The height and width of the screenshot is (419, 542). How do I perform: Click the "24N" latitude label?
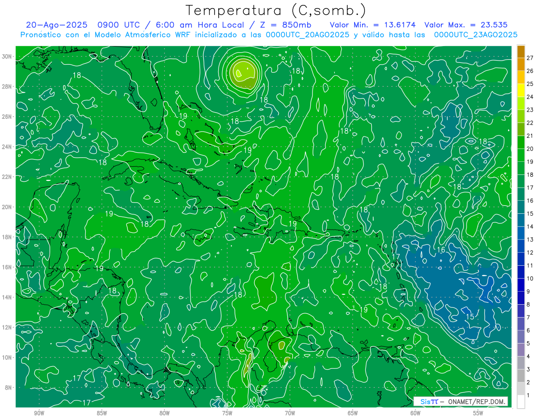tap(6, 146)
